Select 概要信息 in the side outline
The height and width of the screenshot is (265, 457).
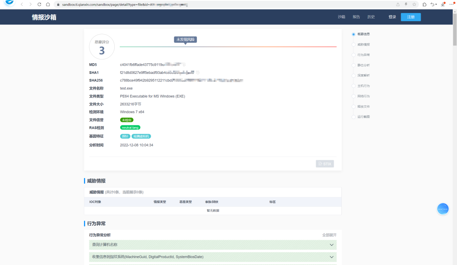click(x=363, y=34)
